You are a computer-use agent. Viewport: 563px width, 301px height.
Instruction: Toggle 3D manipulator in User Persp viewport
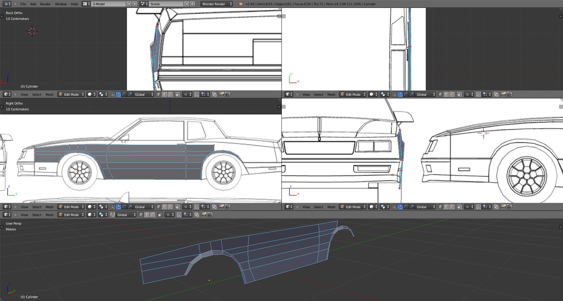point(112,215)
